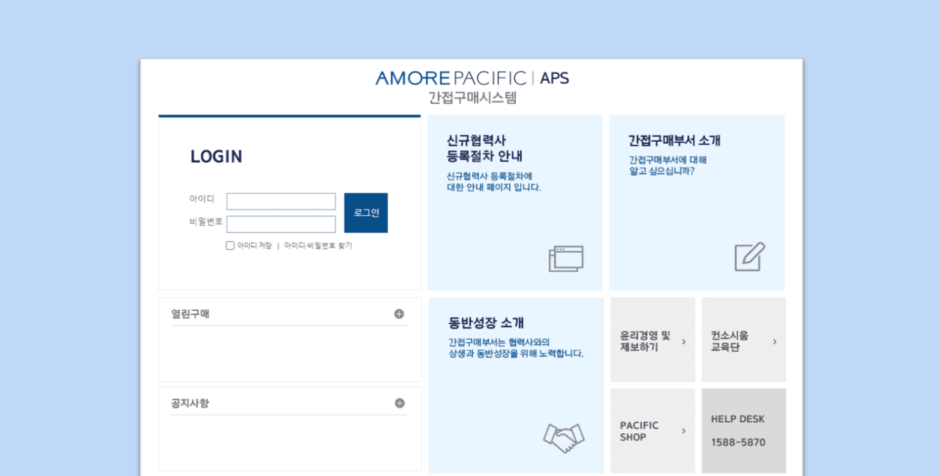Click the 간접구매시스템 subtitle text

(472, 98)
